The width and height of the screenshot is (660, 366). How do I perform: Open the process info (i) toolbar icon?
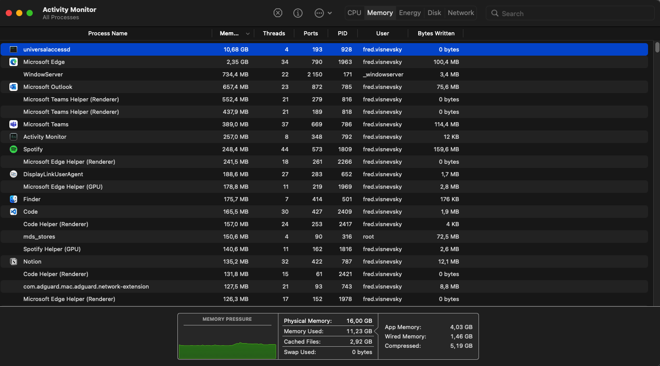point(298,13)
